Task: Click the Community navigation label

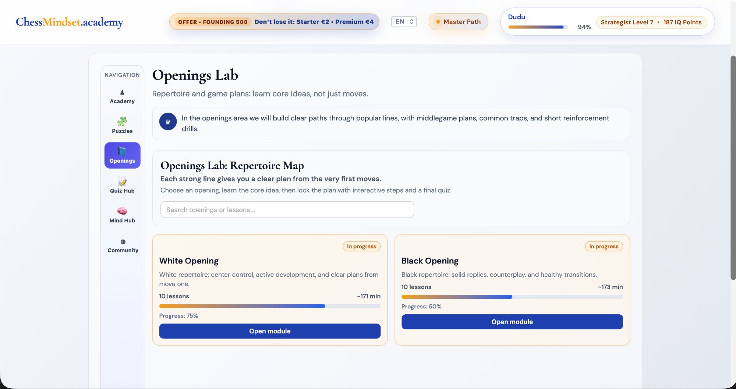Action: [x=123, y=250]
